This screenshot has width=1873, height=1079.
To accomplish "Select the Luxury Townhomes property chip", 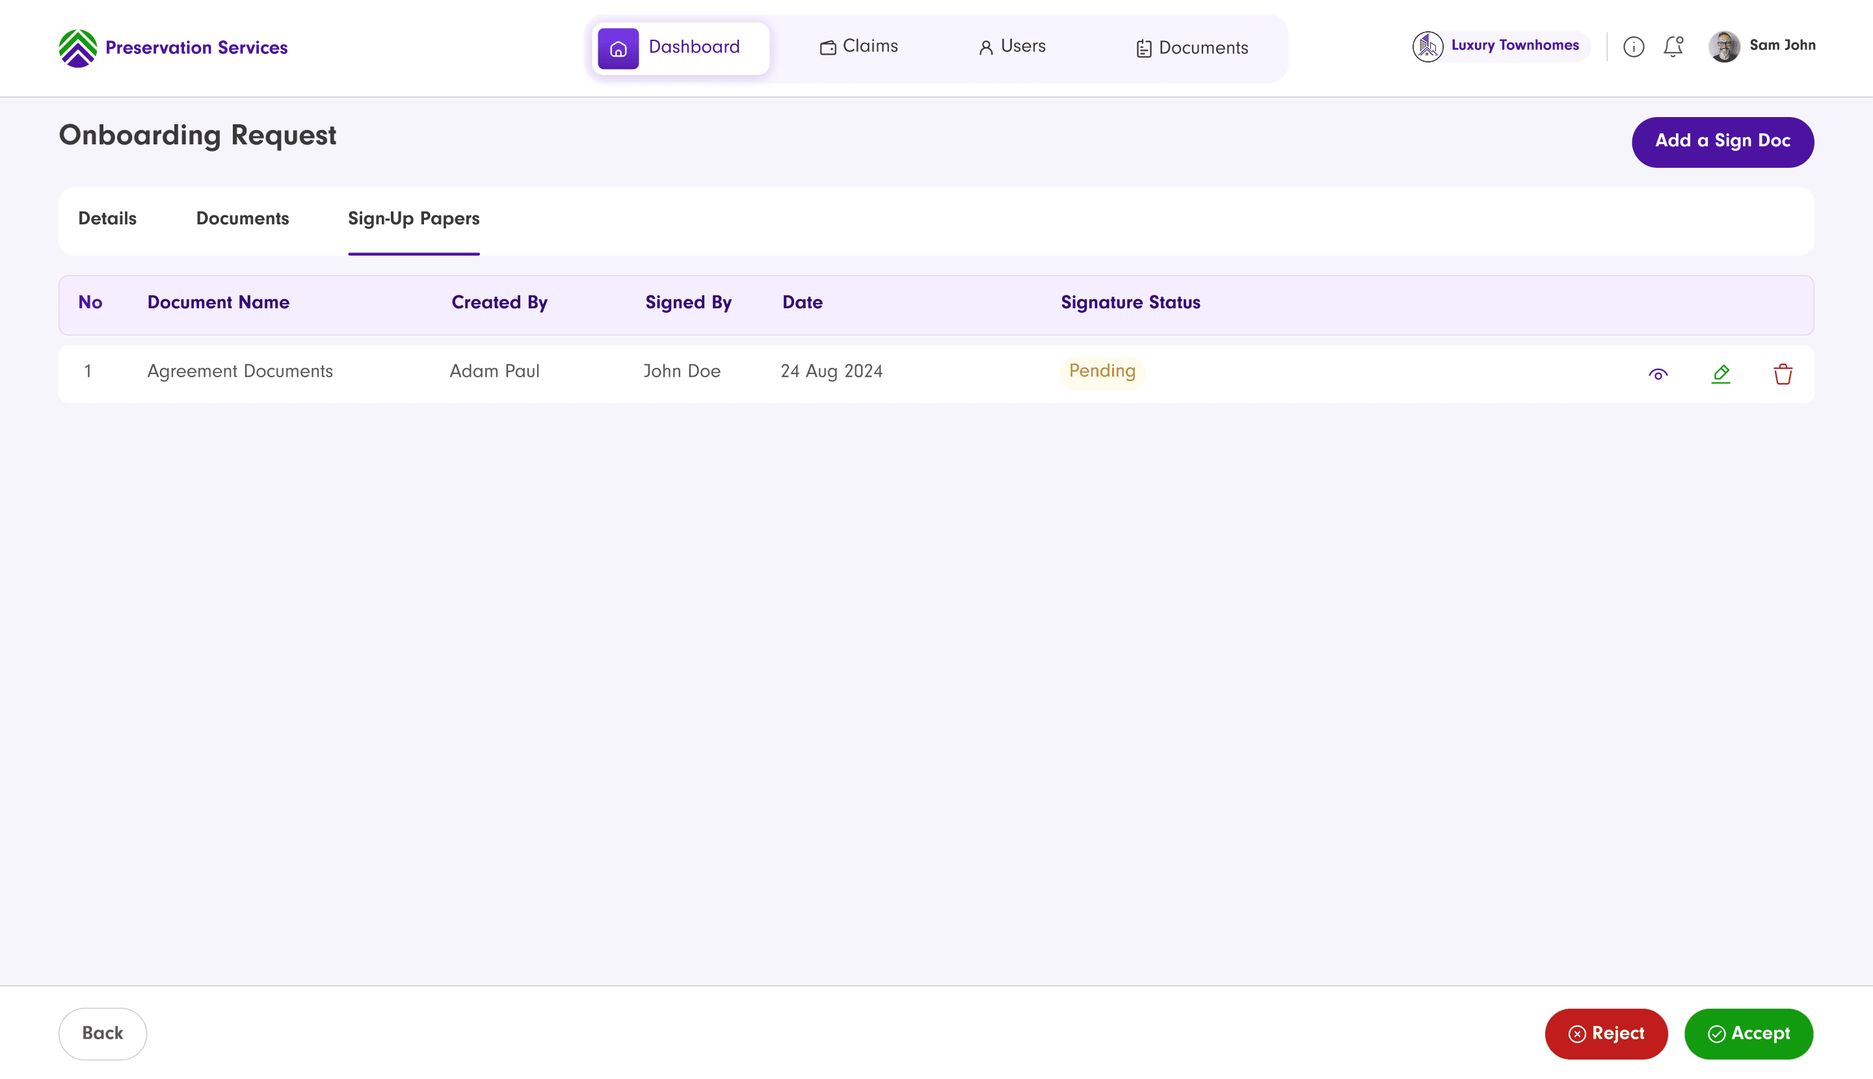I will tap(1500, 46).
